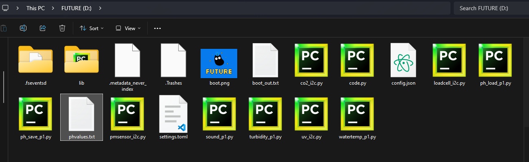Open the View dropdown menu
Viewport: 529px width, 162px height.
[128, 28]
